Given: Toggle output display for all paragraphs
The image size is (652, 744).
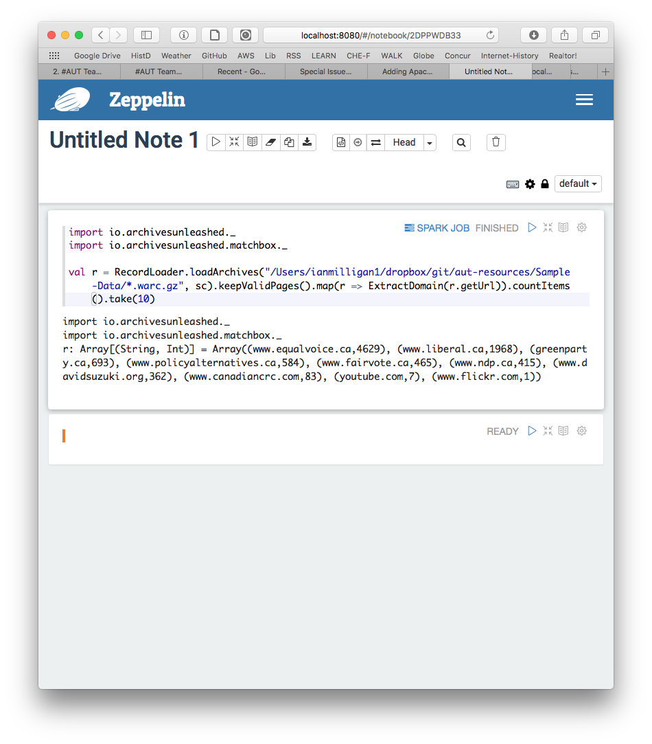Looking at the screenshot, I should pyautogui.click(x=252, y=142).
